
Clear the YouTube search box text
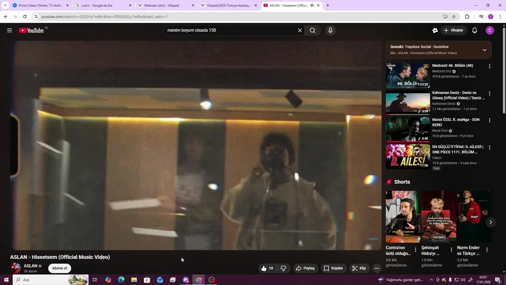point(300,30)
